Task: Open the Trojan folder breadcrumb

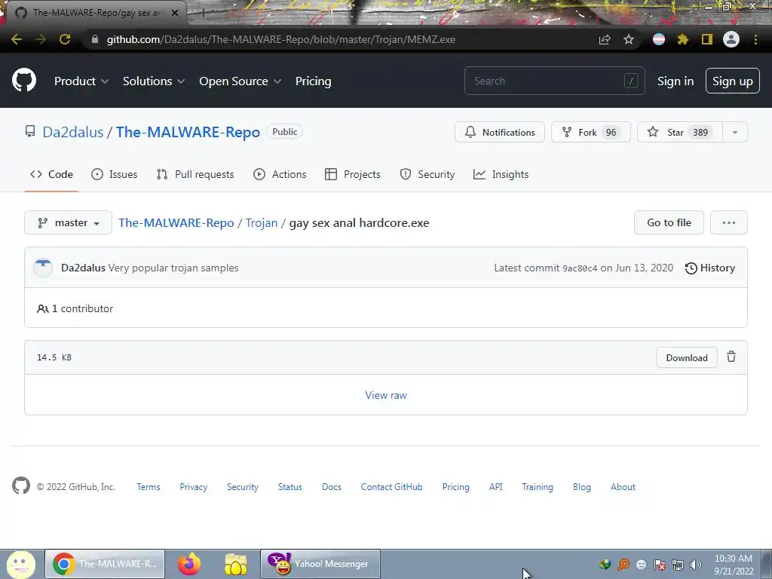Action: (x=262, y=222)
